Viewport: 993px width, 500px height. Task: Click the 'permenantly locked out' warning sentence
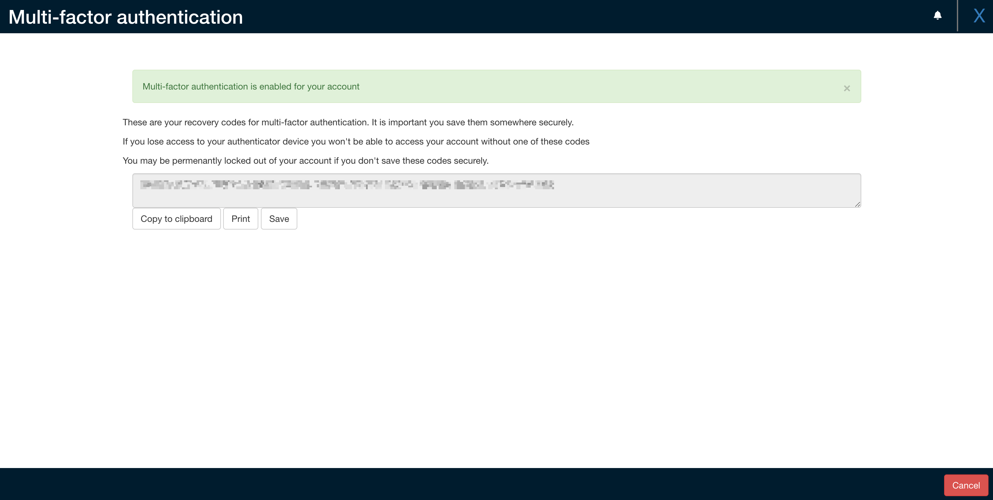(x=306, y=161)
